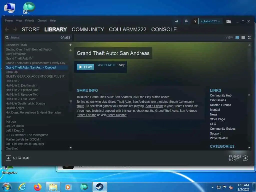Click the muted volume tray icon
The width and height of the screenshot is (256, 192).
click(x=231, y=187)
